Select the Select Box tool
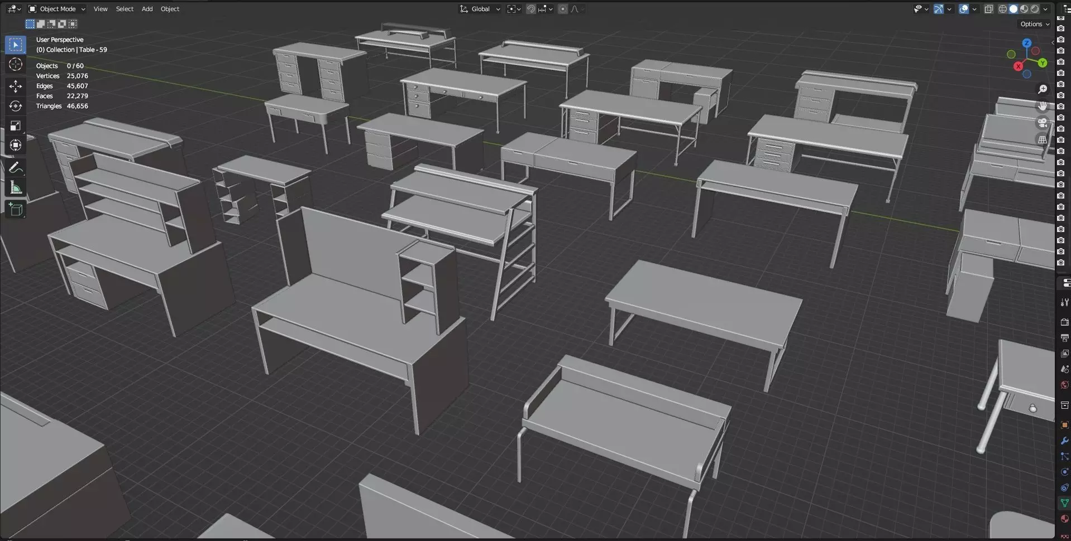This screenshot has width=1071, height=541. click(x=16, y=45)
